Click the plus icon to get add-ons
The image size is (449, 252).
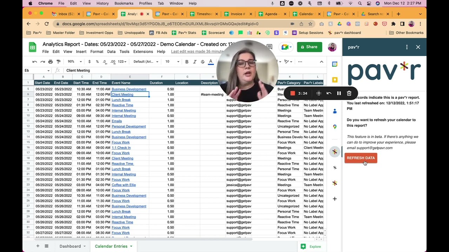(x=335, y=199)
